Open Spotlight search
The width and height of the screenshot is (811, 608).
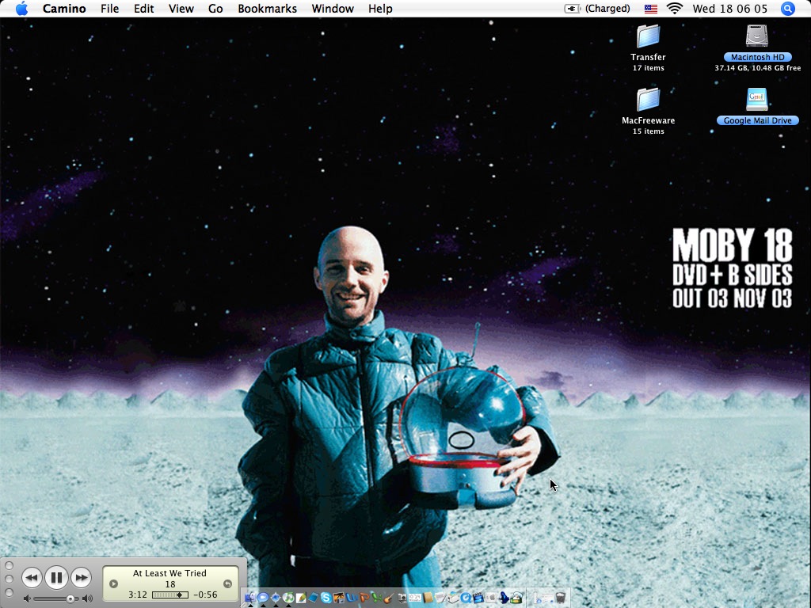coord(788,9)
